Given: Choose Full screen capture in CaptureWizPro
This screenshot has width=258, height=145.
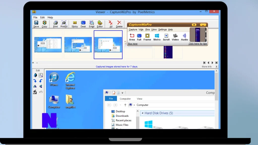Looking at the screenshot, I should [x=139, y=37].
